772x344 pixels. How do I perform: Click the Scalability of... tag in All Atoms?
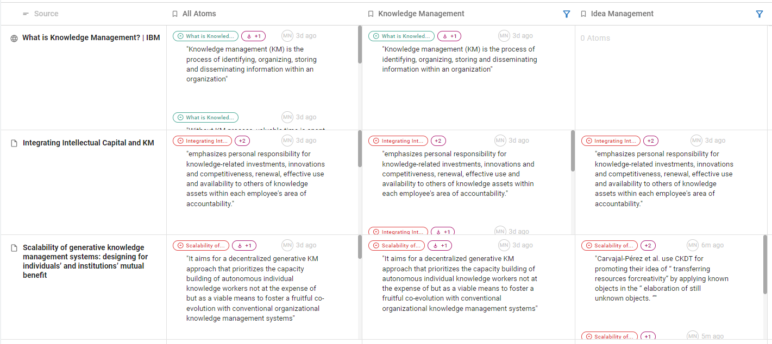[201, 246]
